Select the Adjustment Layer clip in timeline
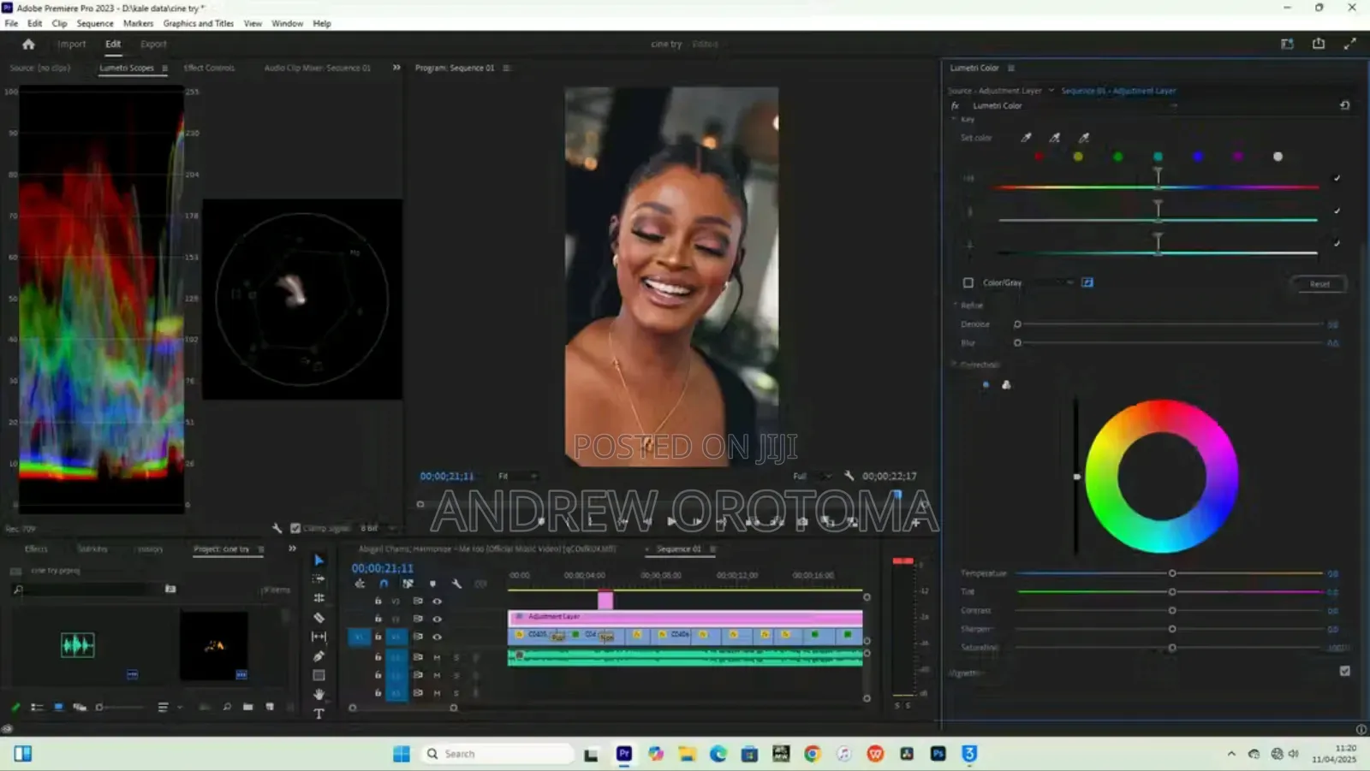1370x771 pixels. click(685, 617)
